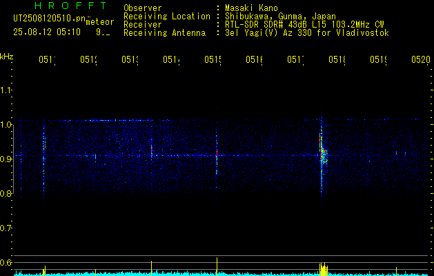Image resolution: width=434 pixels, height=276 pixels.
Task: Select the observer name Masaki Kano
Action: [251, 8]
